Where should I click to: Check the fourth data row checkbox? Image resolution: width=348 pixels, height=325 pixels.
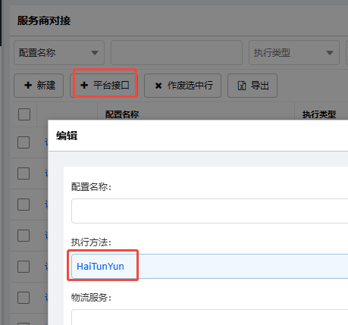coord(24,236)
